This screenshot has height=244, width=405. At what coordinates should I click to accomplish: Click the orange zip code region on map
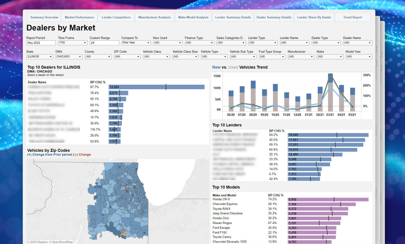point(123,233)
